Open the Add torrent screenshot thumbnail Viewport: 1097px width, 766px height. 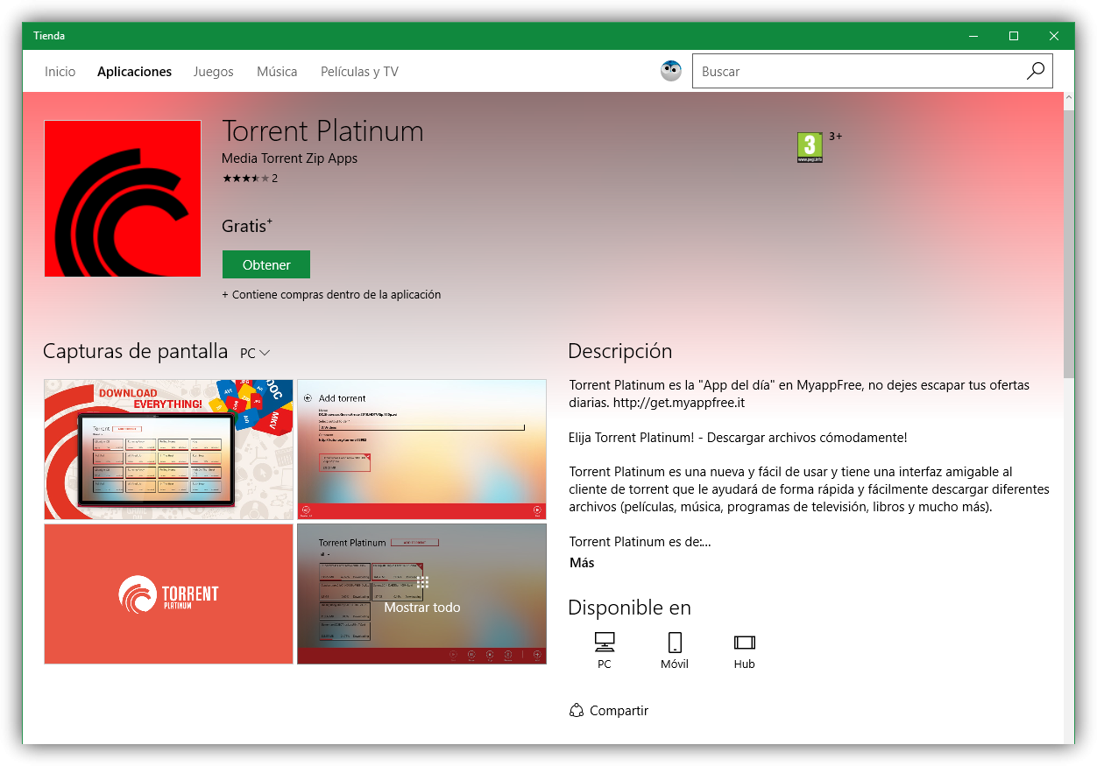(421, 449)
